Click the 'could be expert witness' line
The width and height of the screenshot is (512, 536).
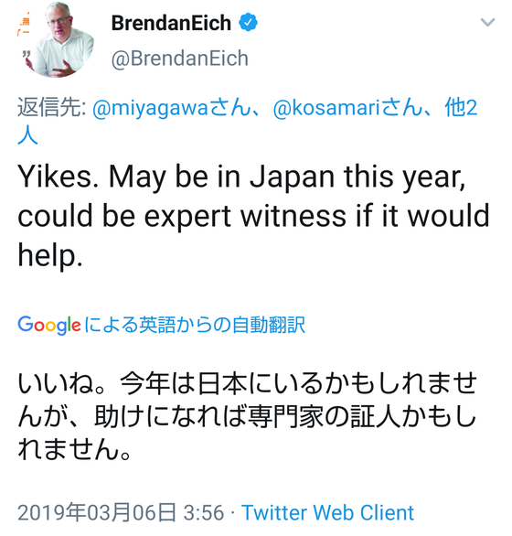253,217
